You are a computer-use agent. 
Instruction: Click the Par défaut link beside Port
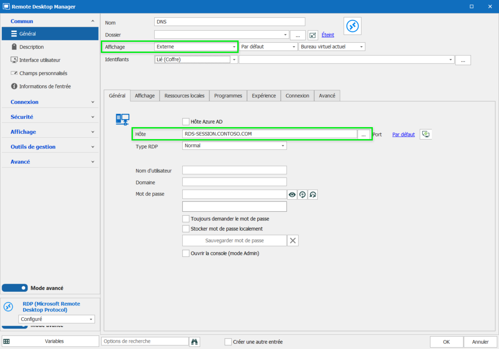[x=403, y=134]
